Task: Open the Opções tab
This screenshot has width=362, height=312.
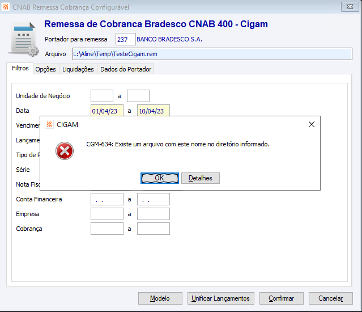Action: pos(45,69)
